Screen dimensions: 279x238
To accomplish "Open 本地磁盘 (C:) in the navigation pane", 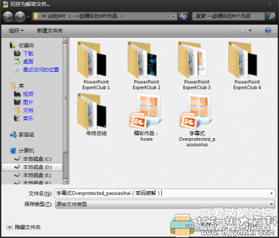I will [37, 159].
